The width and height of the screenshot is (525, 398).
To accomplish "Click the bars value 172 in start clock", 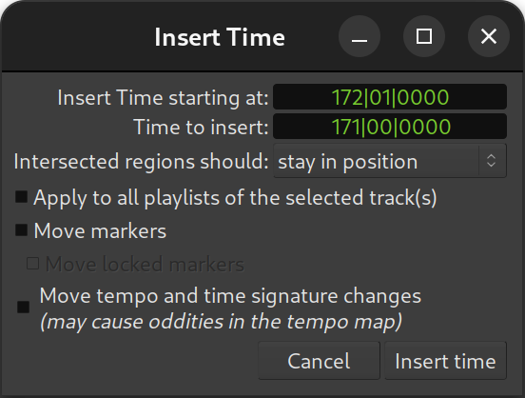I will [x=347, y=97].
